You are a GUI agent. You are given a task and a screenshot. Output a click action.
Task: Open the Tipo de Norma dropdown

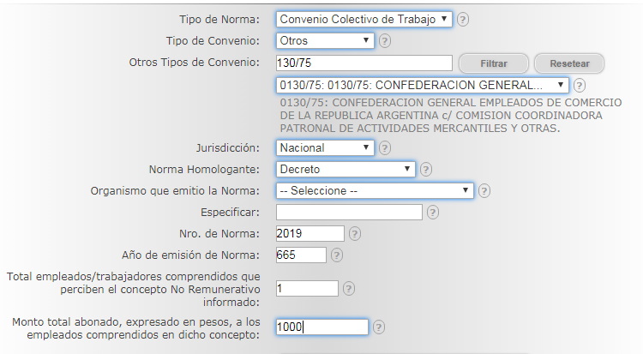[x=364, y=19]
